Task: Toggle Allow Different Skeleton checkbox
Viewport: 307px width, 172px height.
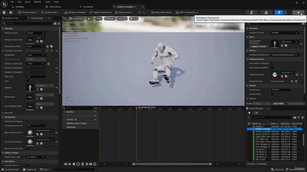Action: coord(272,64)
